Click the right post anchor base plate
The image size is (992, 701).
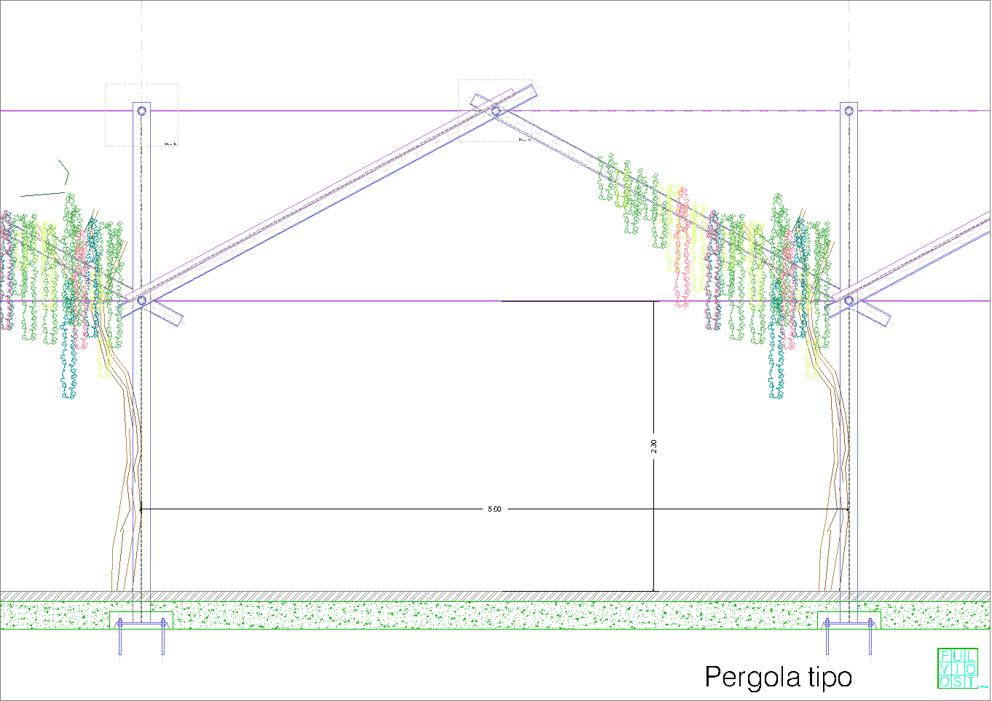[x=849, y=623]
